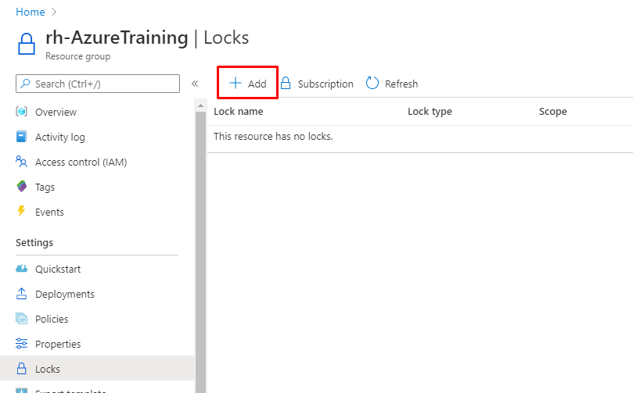Click the breadcrumb chevron after Home
Screen dimensions: 633x393
tap(54, 12)
